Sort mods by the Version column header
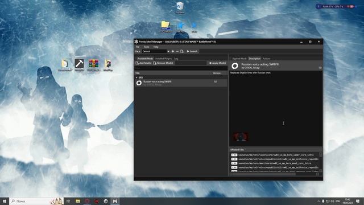364x205 pixels. tap(217, 73)
